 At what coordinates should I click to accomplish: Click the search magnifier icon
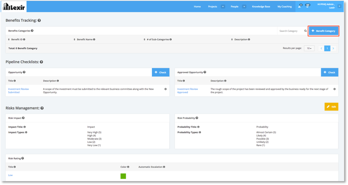[x=305, y=31]
